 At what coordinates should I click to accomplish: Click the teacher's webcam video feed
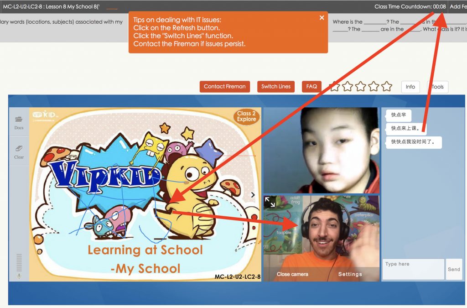pyautogui.click(x=322, y=238)
